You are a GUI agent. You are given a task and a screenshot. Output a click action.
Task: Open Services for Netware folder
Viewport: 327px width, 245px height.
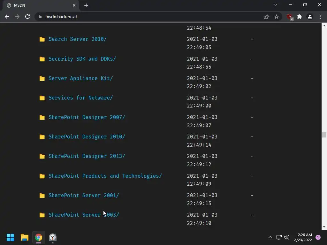click(x=81, y=98)
